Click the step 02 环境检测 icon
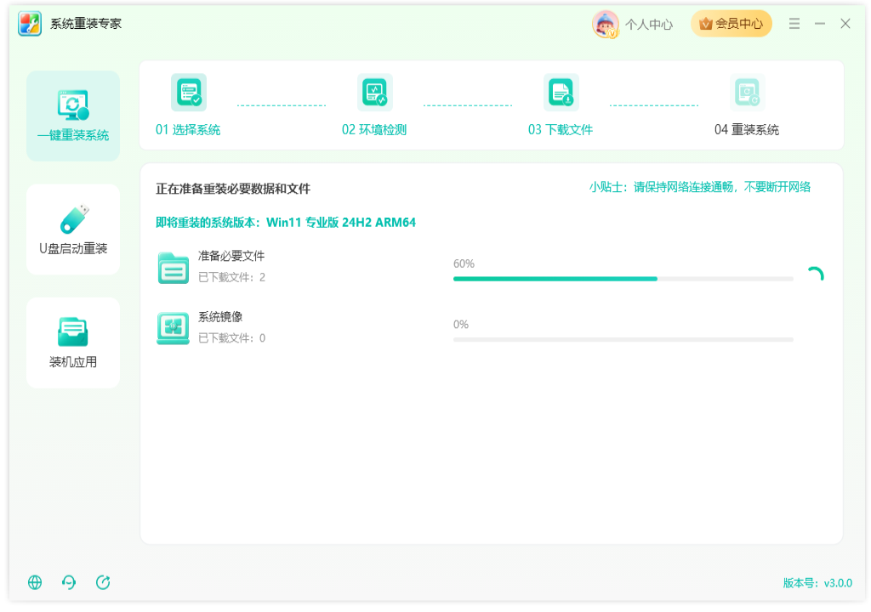 (375, 92)
